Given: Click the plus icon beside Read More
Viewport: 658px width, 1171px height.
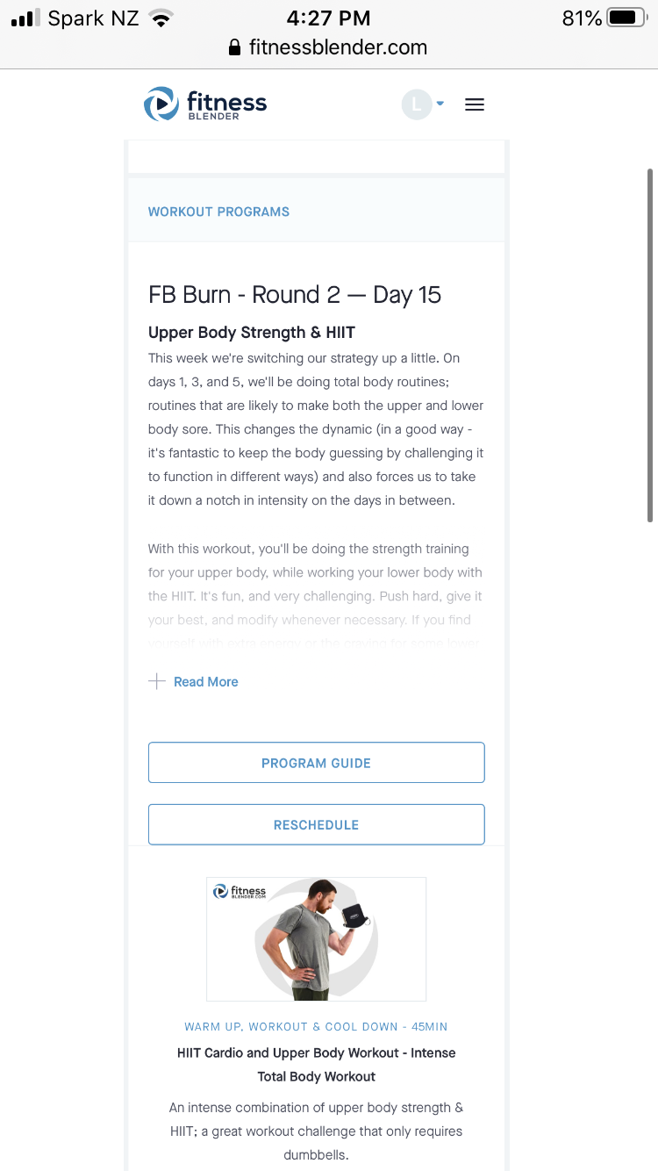Looking at the screenshot, I should point(157,681).
